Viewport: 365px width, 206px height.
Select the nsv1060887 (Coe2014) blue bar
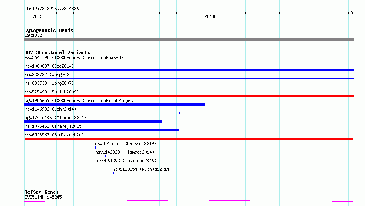coord(189,70)
